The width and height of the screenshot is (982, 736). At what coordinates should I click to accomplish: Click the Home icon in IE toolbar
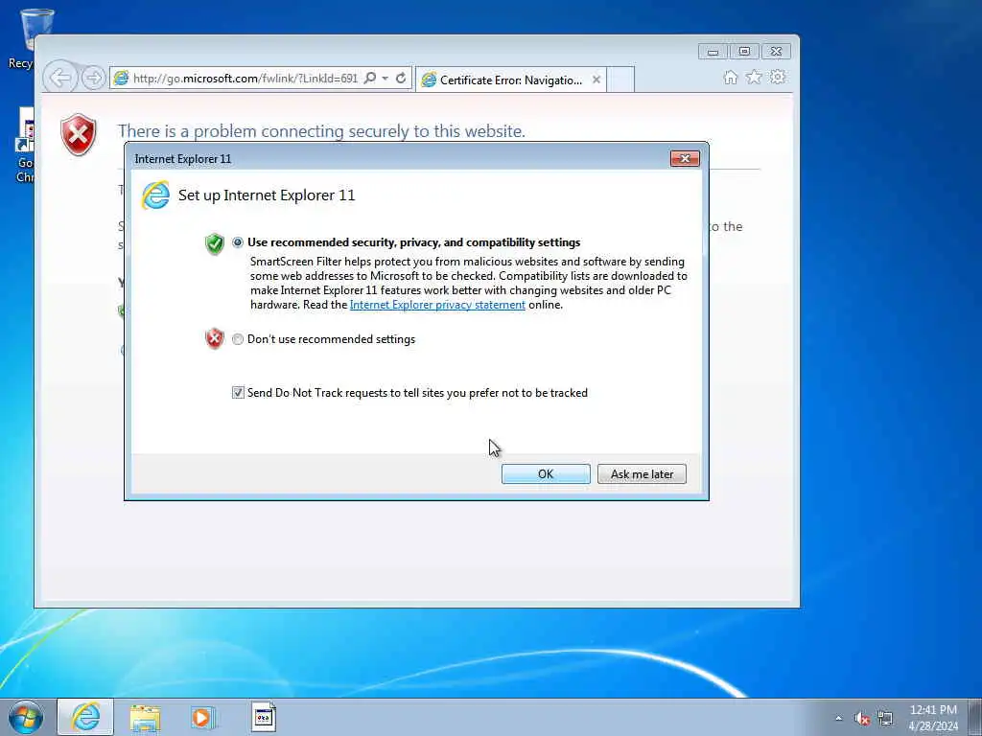pyautogui.click(x=730, y=77)
